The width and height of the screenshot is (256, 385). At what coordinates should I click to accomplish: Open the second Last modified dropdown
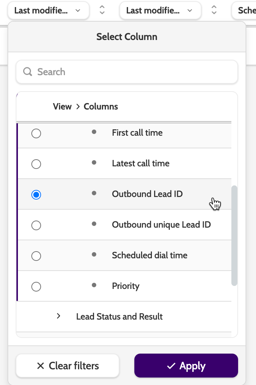click(159, 10)
